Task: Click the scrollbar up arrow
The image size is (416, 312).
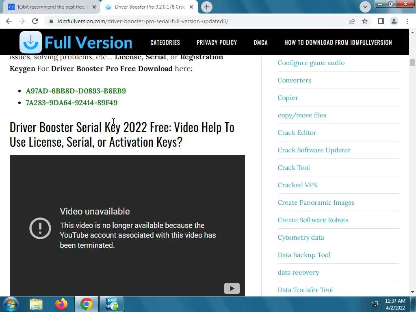Action: [412, 32]
